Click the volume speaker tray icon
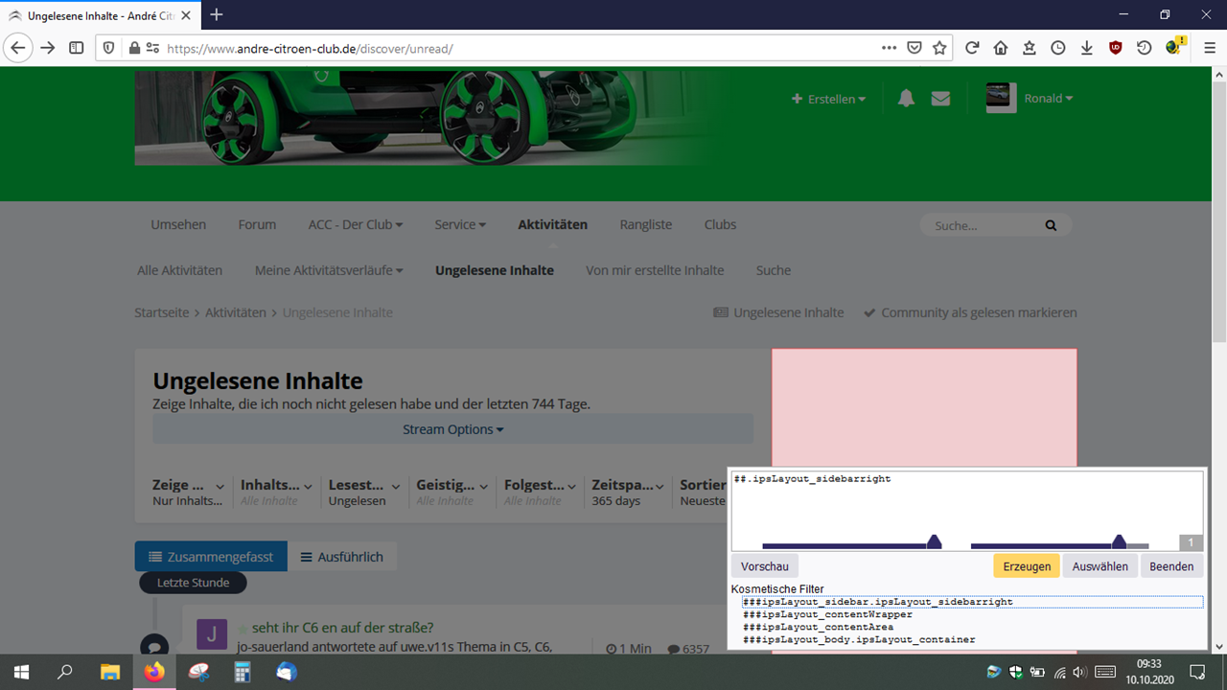 1080,672
